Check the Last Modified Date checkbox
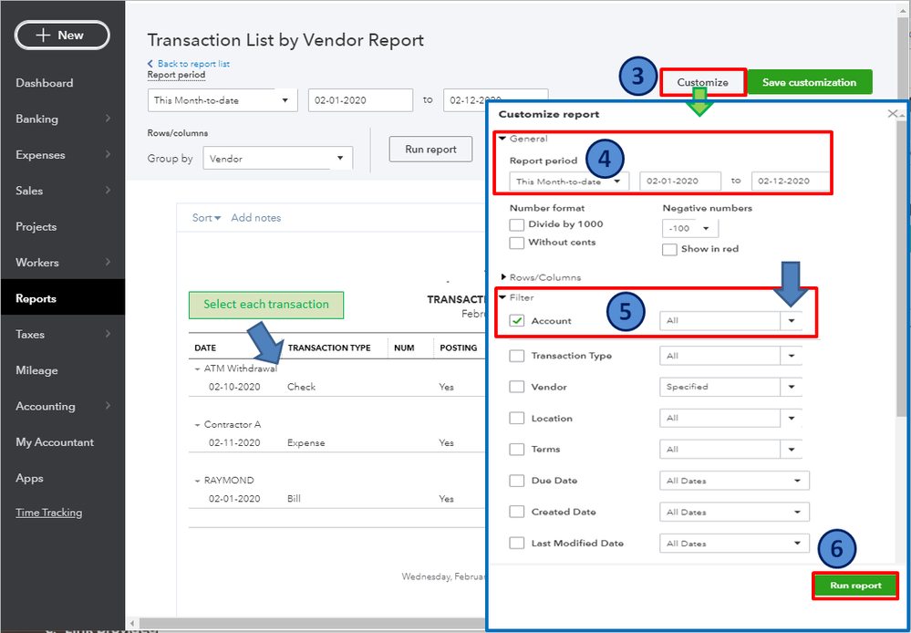This screenshot has width=911, height=633. point(516,544)
